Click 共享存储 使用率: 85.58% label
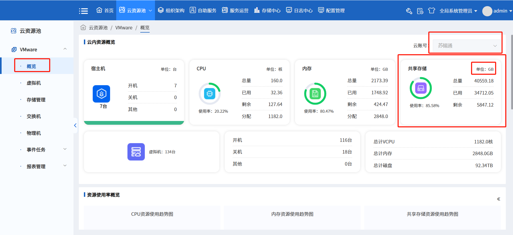This screenshot has width=513, height=235. [x=424, y=105]
